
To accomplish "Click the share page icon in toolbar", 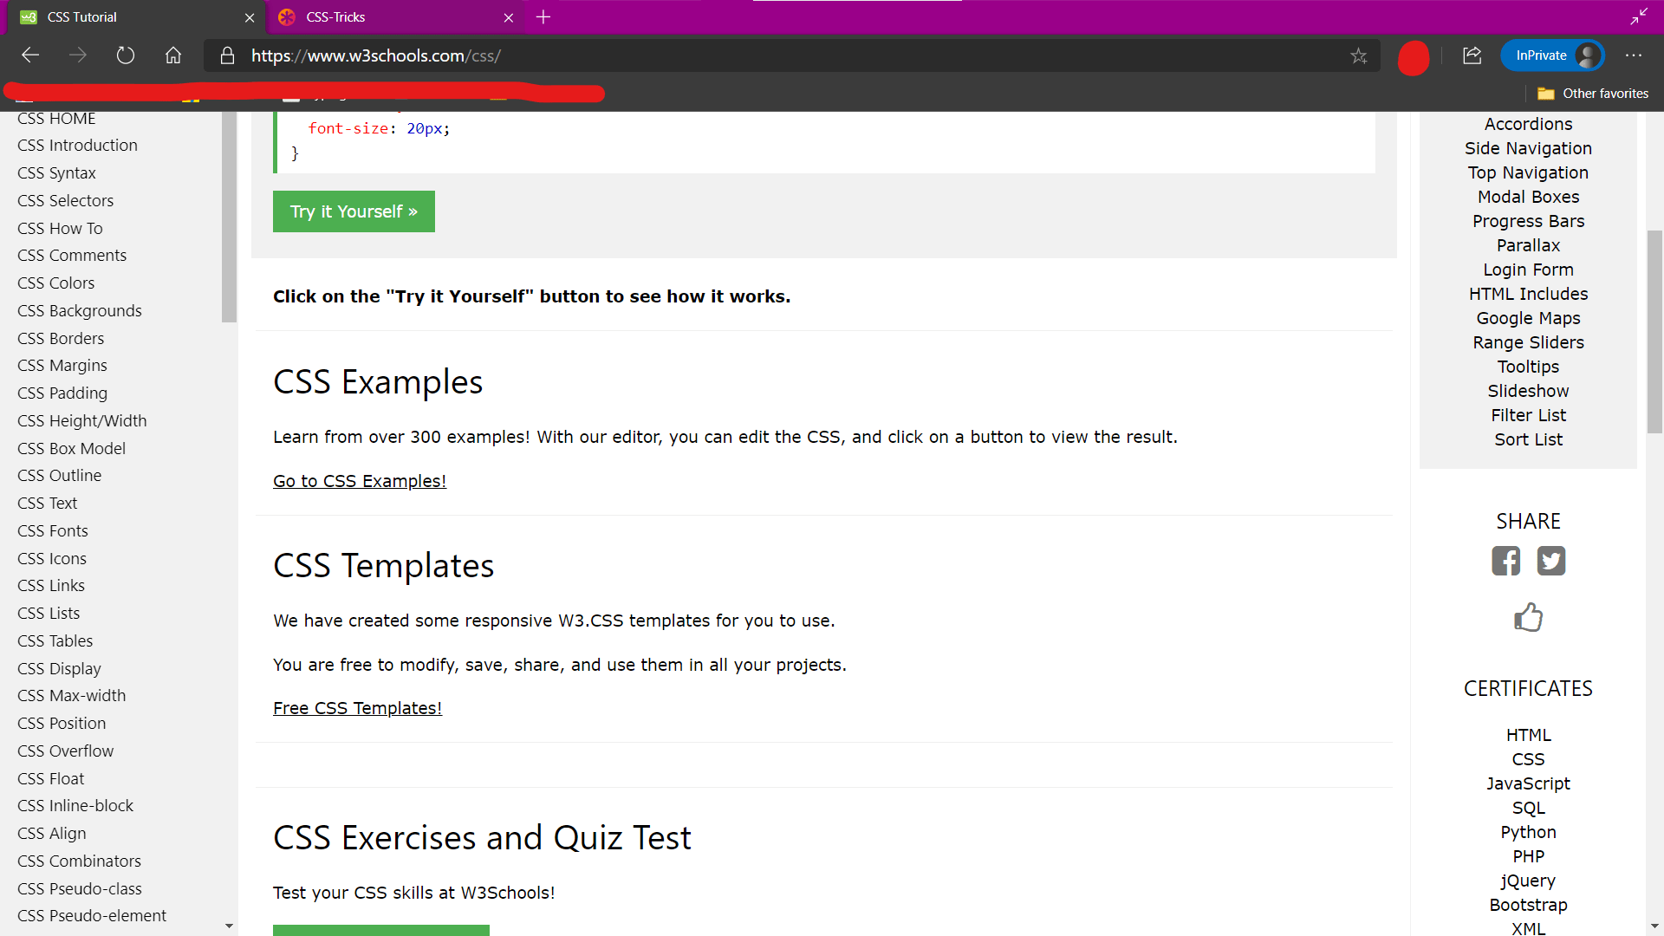I will pyautogui.click(x=1472, y=55).
